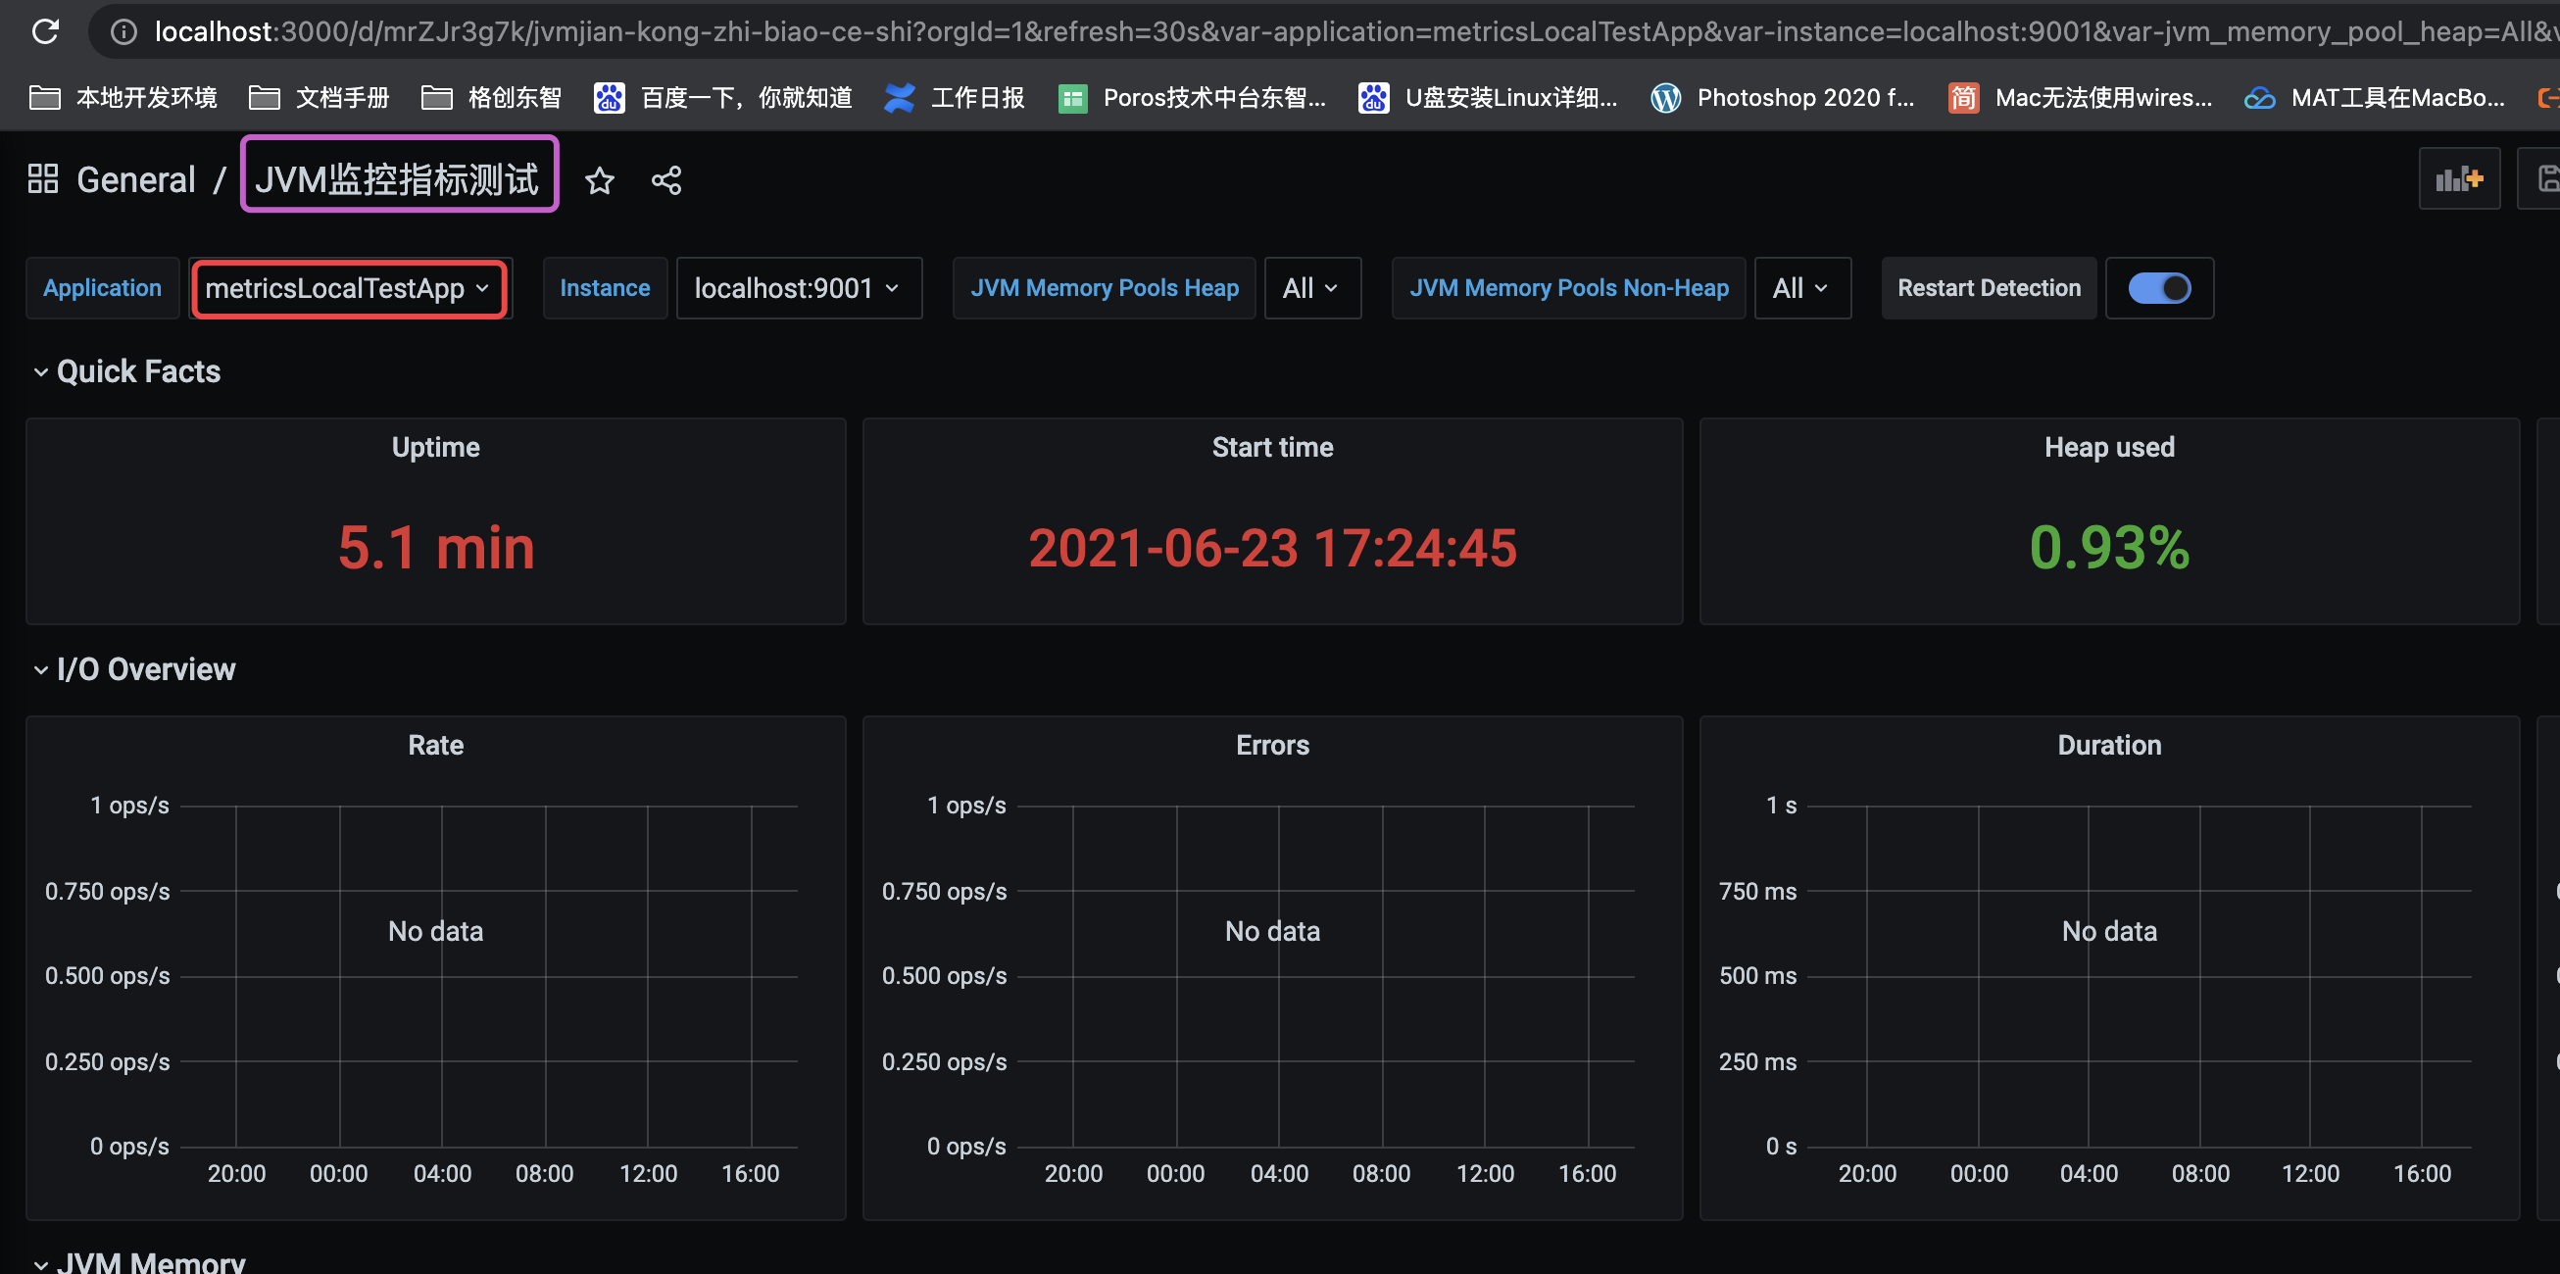Open the Application dropdown metricsLocalTestApp

click(x=349, y=288)
